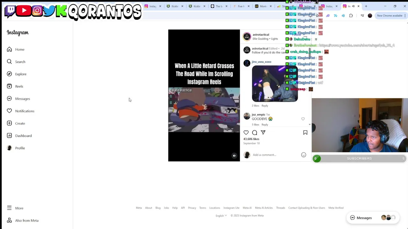Open the Chrome profile avatar
The width and height of the screenshot is (408, 229).
point(370,16)
